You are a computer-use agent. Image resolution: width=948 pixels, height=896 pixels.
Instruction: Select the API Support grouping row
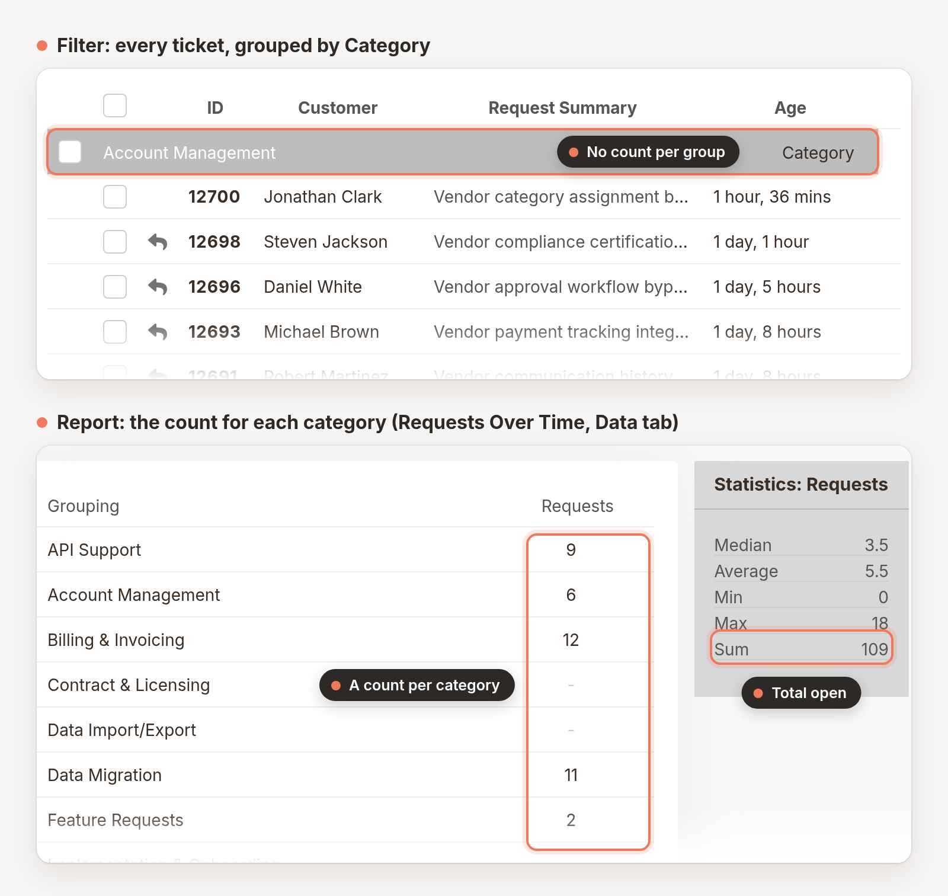(345, 550)
